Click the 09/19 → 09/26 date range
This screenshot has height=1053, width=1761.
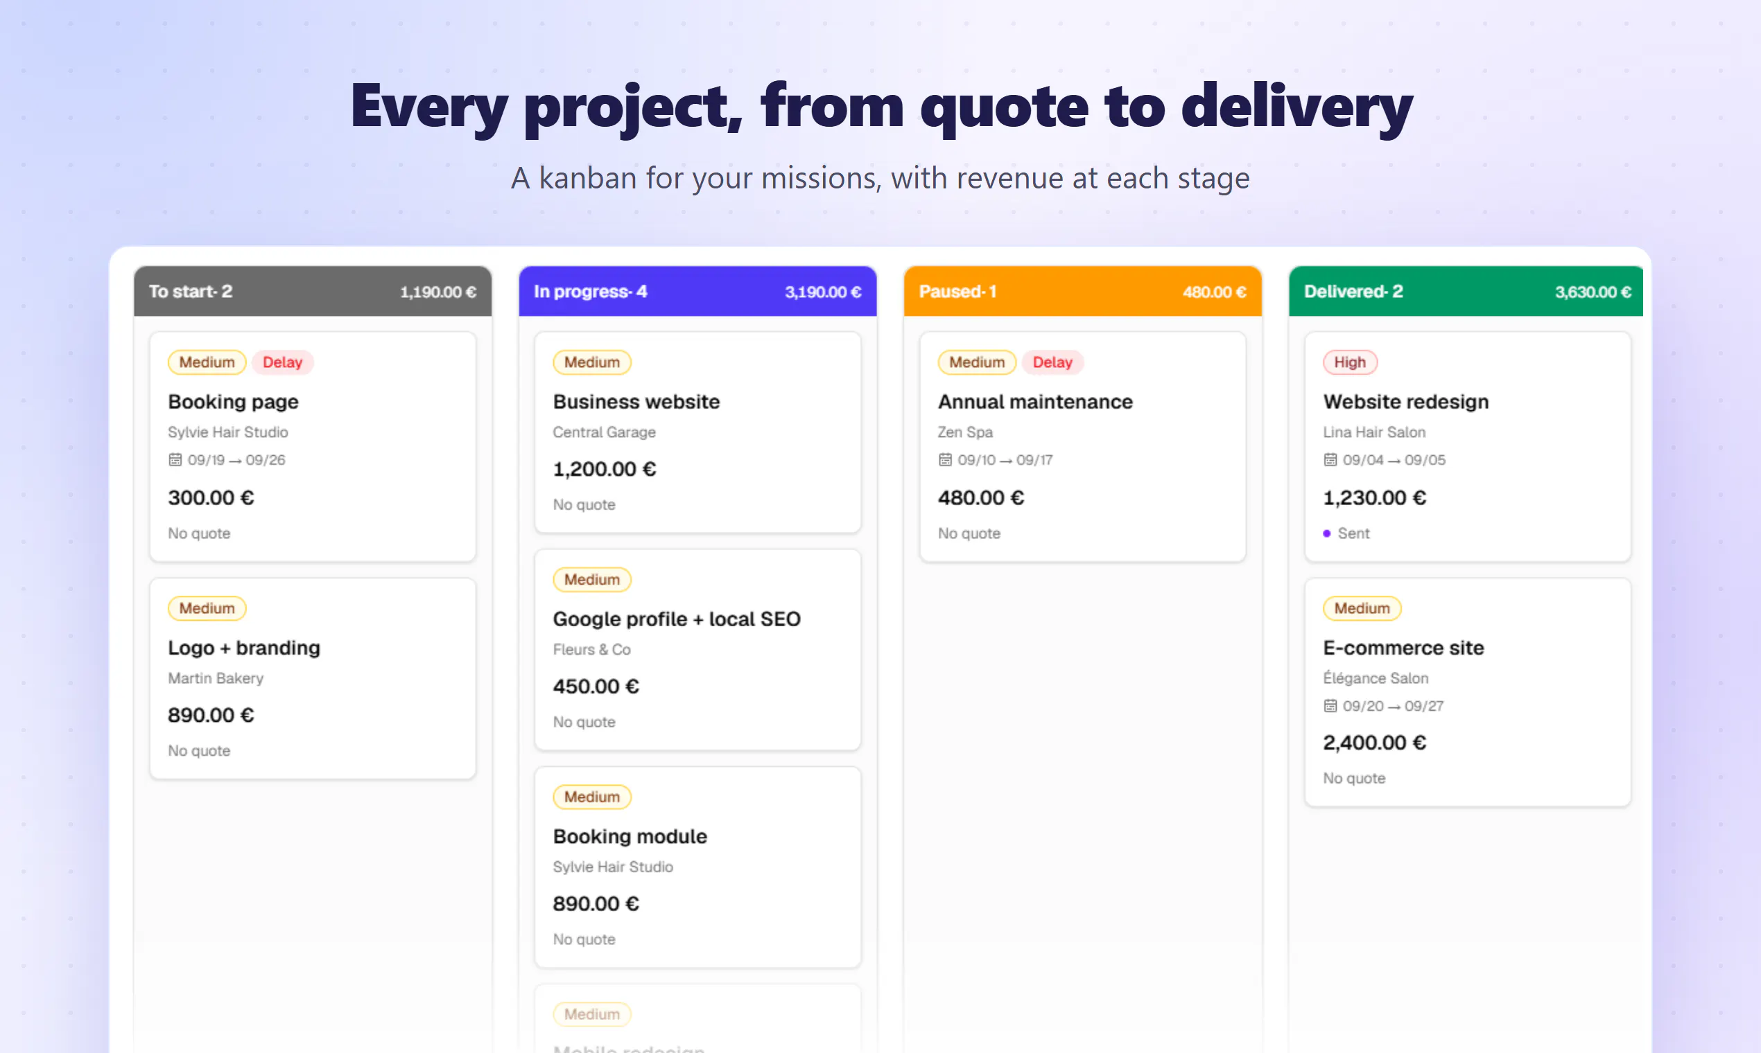point(236,460)
